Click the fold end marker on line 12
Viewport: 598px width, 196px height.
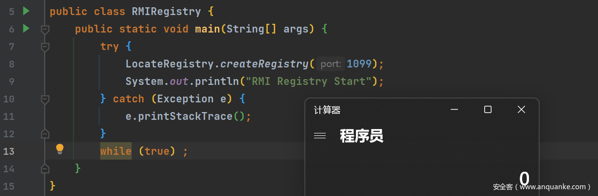[45, 133]
